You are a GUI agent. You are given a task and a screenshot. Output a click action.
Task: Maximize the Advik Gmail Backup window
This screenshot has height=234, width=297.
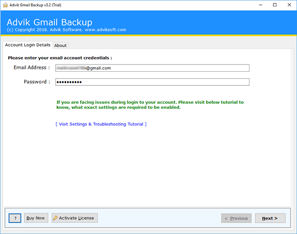pos(275,5)
